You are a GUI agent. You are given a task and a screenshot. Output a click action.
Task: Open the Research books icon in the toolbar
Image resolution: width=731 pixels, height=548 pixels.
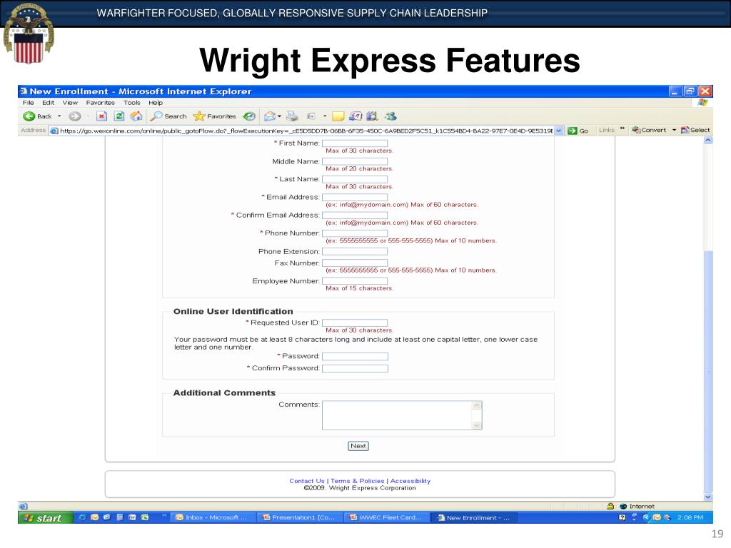[x=371, y=116]
